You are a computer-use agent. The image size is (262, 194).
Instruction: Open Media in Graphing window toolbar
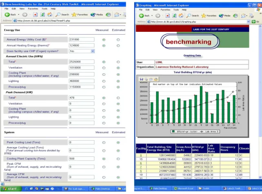[224, 15]
